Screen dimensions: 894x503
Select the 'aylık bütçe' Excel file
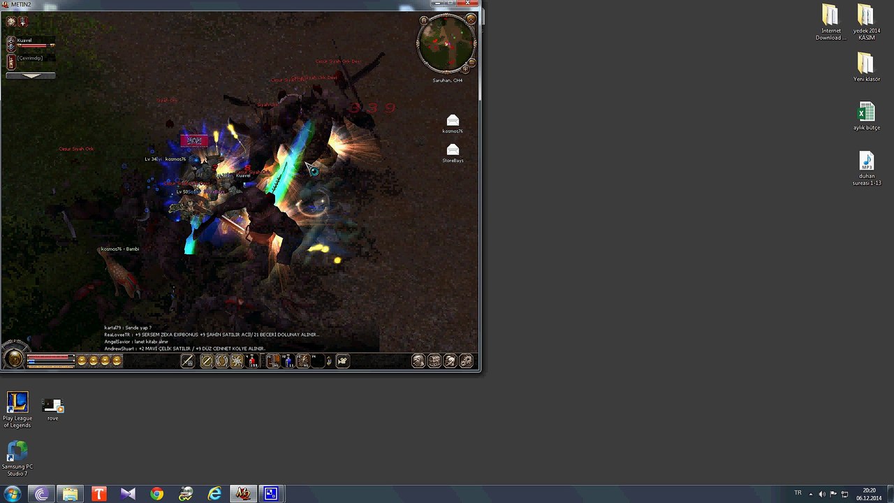[x=866, y=116]
